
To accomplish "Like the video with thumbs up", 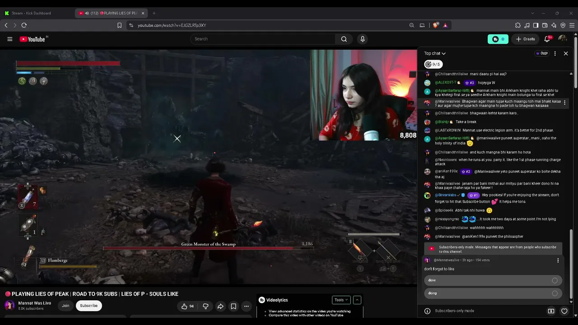I will [x=187, y=306].
